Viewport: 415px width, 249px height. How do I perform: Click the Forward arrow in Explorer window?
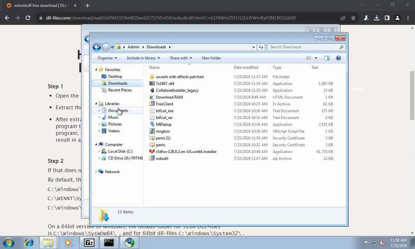pos(106,47)
